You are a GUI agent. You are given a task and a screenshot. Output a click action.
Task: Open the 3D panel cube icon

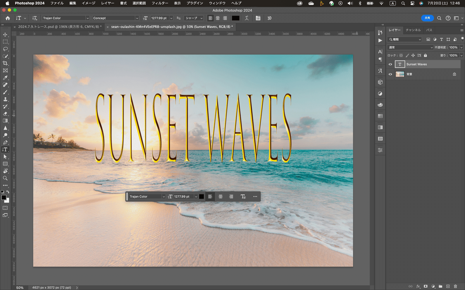pyautogui.click(x=380, y=82)
